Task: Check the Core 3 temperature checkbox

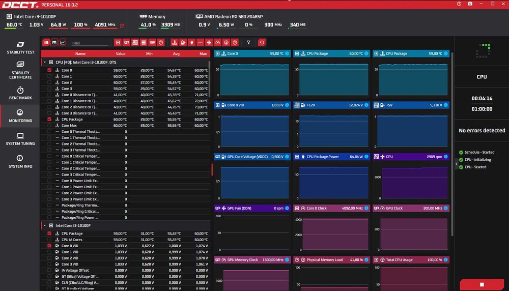Action: (x=49, y=89)
